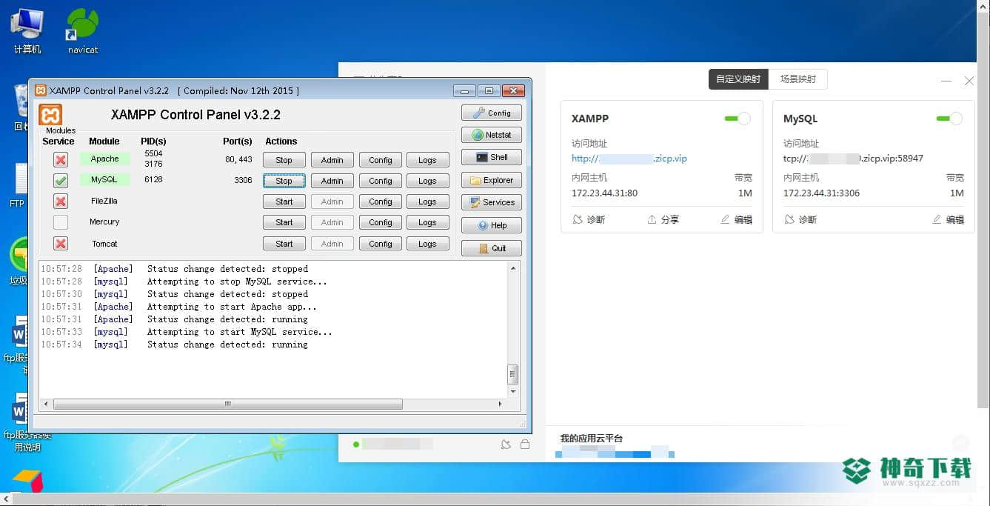Toggle the Tomcat service install checkbox
Viewport: 990px width, 506px height.
[61, 243]
